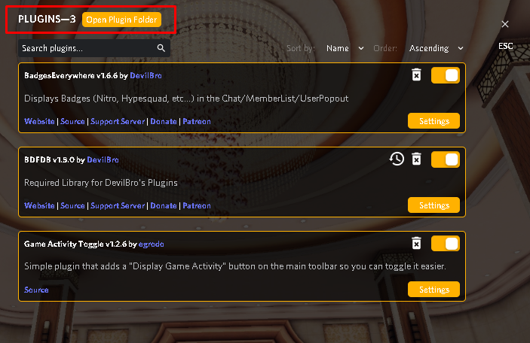Close settings with the X icon
This screenshot has width=530, height=343.
click(505, 24)
